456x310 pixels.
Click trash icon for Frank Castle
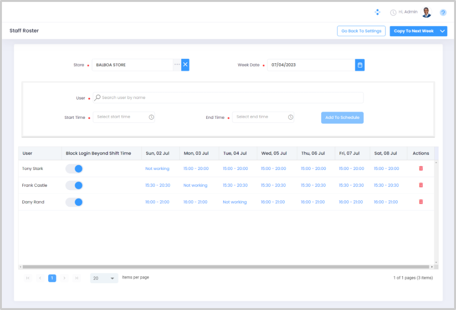click(421, 185)
